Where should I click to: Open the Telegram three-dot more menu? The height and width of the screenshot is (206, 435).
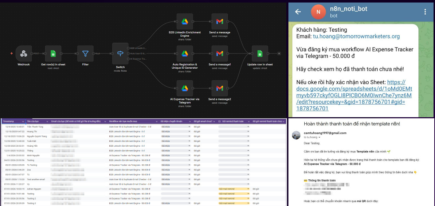point(425,12)
